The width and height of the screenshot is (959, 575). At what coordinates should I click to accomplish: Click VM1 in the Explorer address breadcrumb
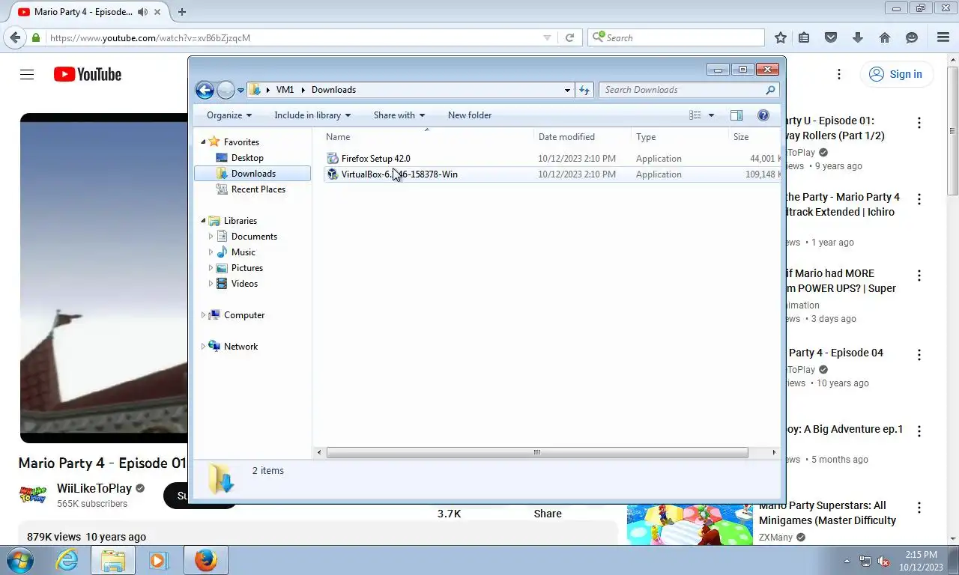point(285,90)
